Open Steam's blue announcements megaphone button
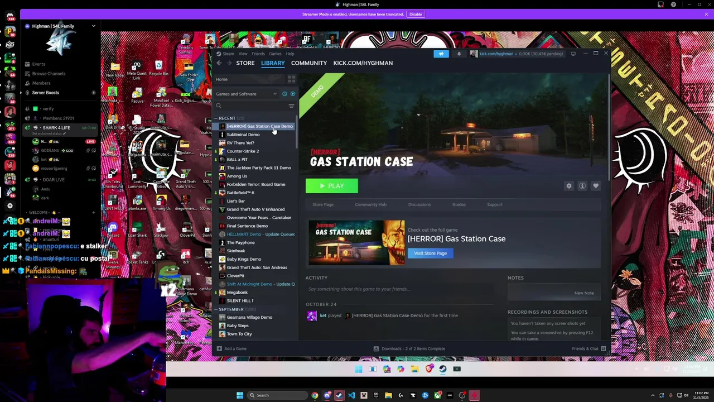The height and width of the screenshot is (402, 714). 441,54
